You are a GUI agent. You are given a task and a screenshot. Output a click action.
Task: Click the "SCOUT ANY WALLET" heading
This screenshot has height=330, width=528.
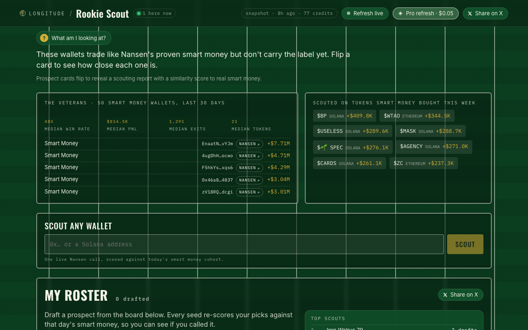click(x=78, y=226)
